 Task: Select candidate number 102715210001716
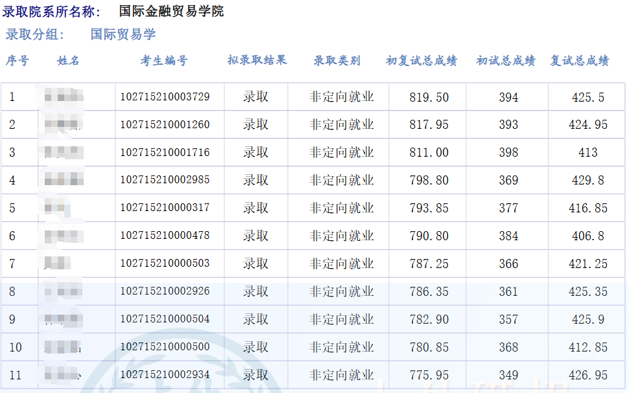(165, 152)
